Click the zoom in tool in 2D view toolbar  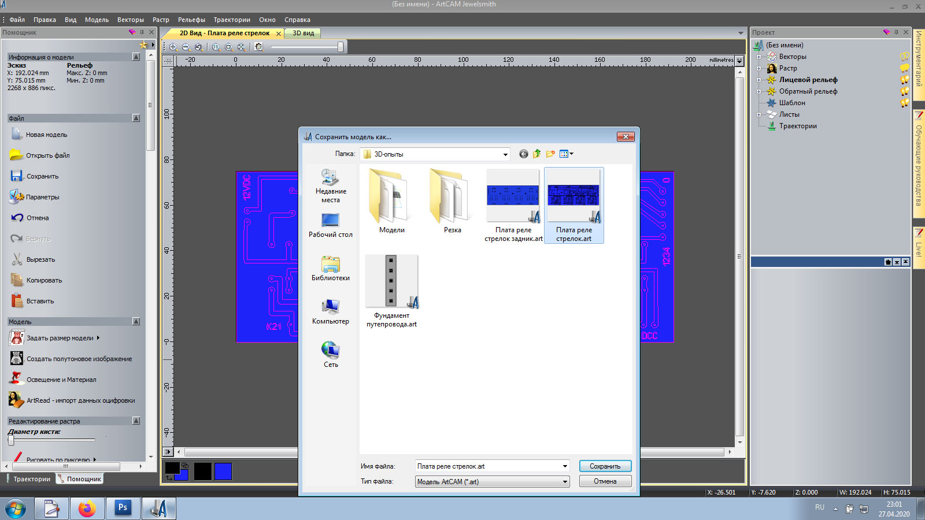click(173, 47)
